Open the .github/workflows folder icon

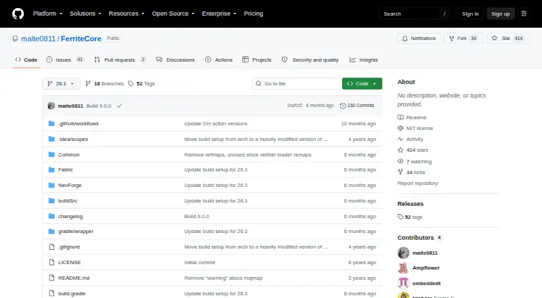(x=51, y=123)
